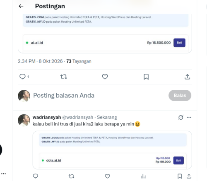Open the three-dot menu on wadriansyah's reply
The image size is (207, 181).
[x=189, y=117]
